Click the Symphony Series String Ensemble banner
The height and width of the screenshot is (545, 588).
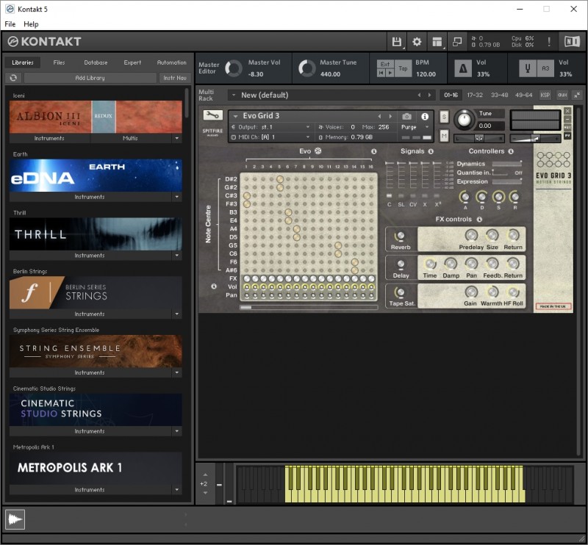coord(96,351)
